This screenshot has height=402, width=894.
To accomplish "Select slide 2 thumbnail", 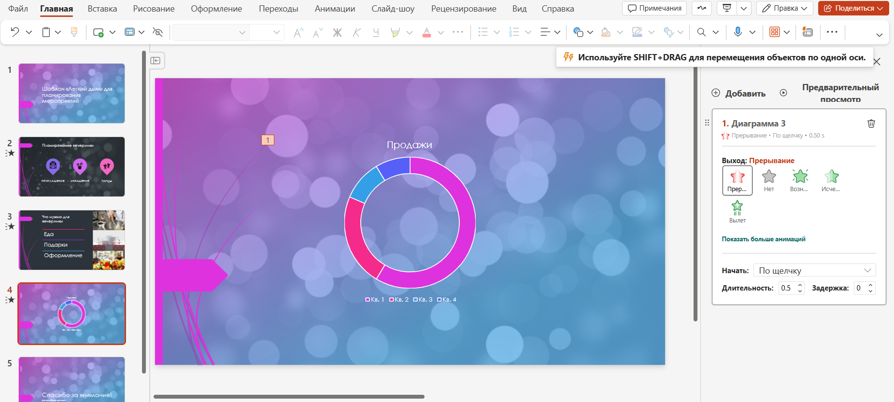I will pos(72,166).
